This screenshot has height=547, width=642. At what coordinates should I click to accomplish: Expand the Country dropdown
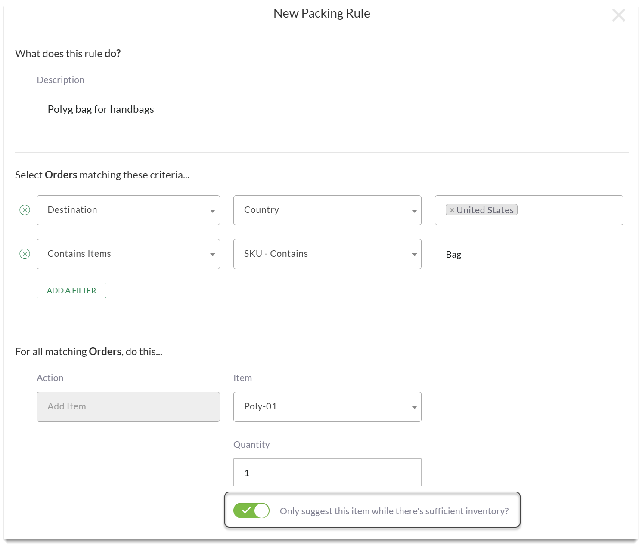327,210
